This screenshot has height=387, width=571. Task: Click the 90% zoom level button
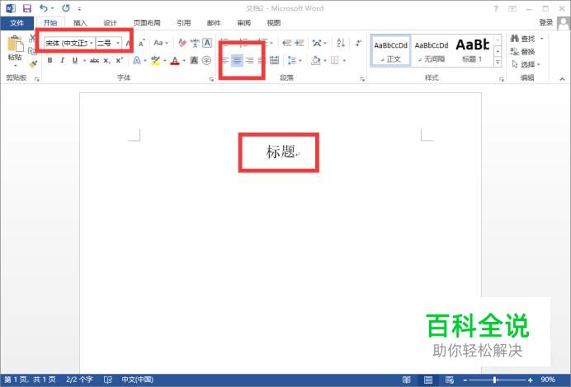(x=548, y=380)
